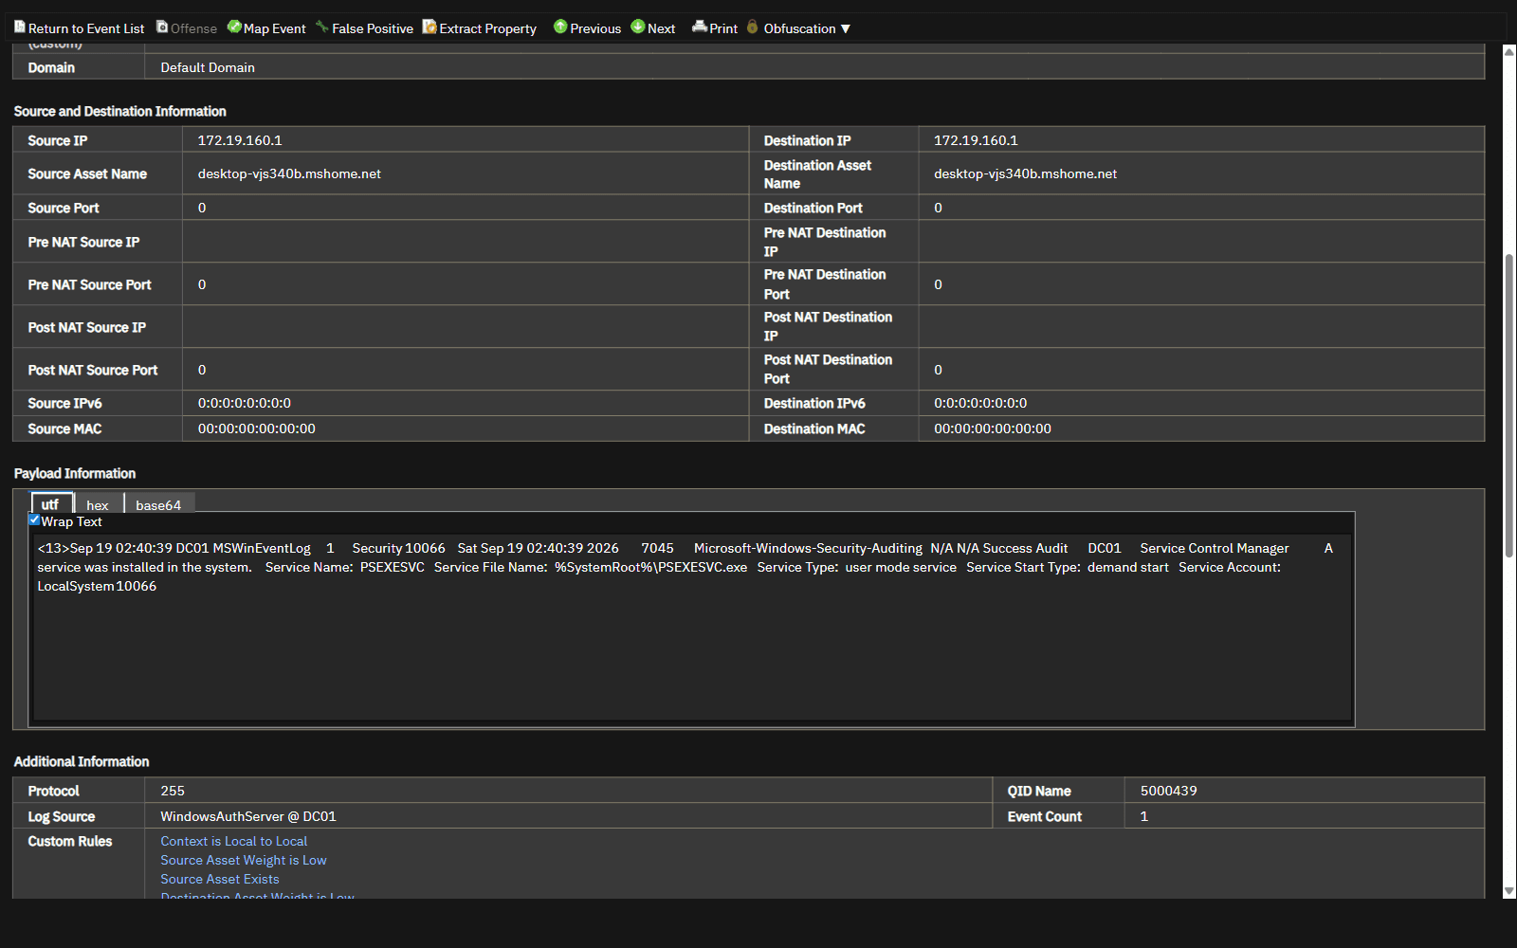The width and height of the screenshot is (1517, 948).
Task: Open the Source Asset Weight is Low rule
Action: [244, 860]
